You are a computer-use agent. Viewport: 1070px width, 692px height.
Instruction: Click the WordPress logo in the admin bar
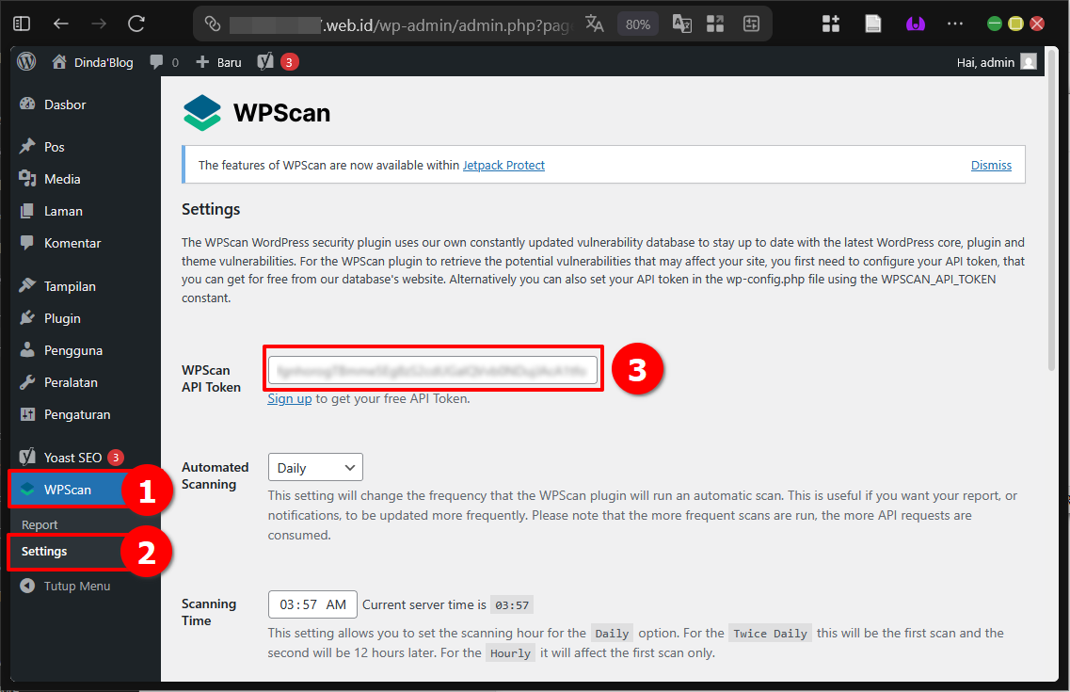coord(25,61)
